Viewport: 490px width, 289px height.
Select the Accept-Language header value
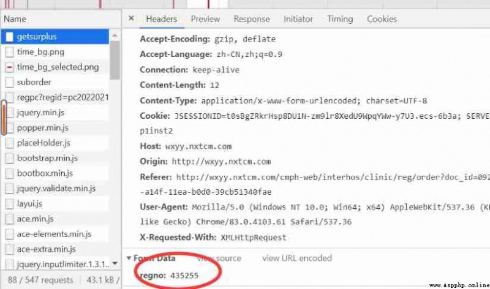pos(249,54)
